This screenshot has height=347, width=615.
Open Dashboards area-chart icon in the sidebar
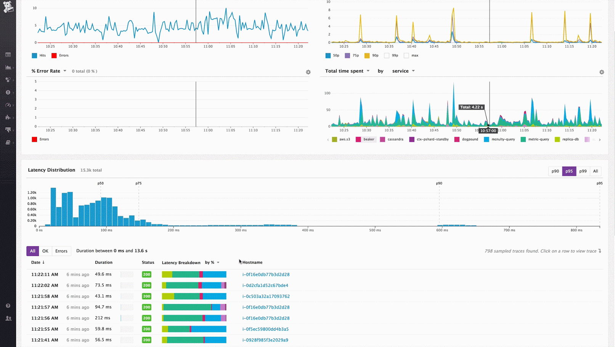pyautogui.click(x=8, y=67)
